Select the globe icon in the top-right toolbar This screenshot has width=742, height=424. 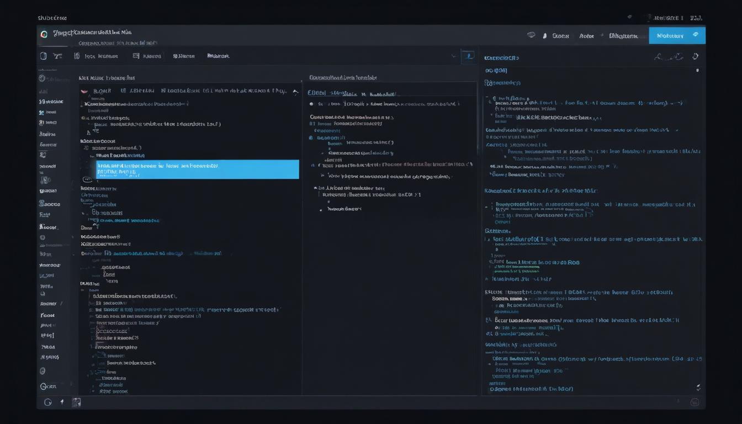531,35
